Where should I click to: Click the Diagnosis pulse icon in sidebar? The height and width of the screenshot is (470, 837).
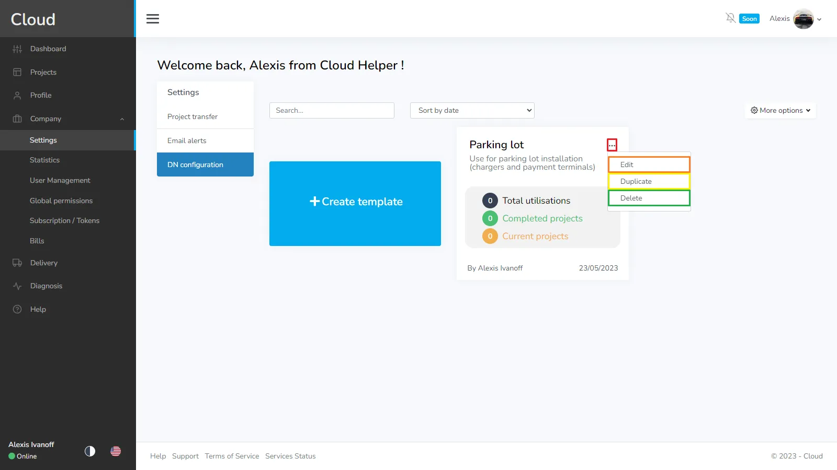click(x=17, y=286)
